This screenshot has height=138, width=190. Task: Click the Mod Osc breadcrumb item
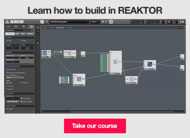(70, 28)
